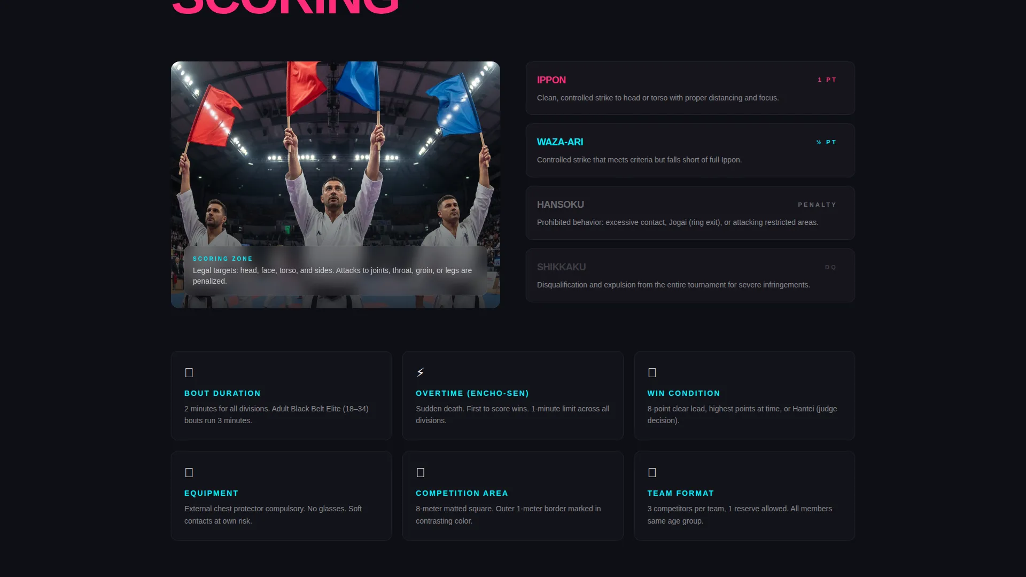
Task: Click '3 competitors per team' description
Action: click(x=740, y=514)
